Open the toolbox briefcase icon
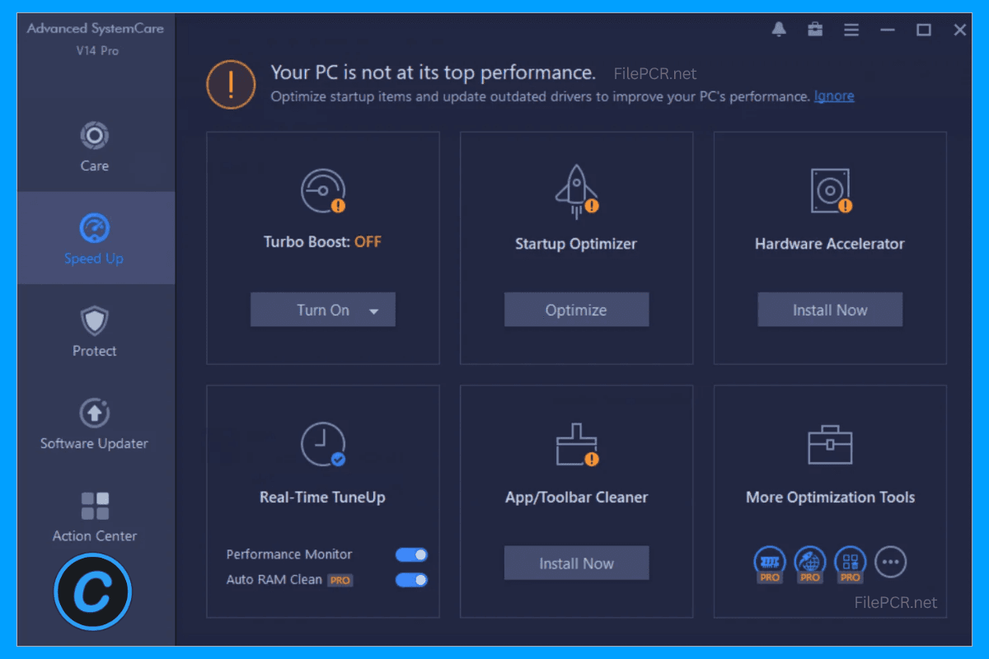 [x=815, y=30]
